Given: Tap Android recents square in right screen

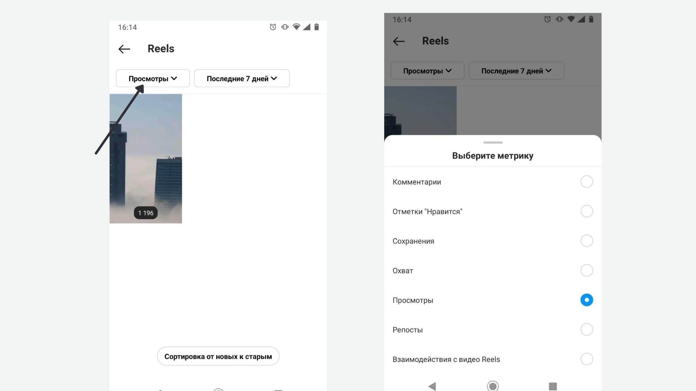Looking at the screenshot, I should click(553, 386).
